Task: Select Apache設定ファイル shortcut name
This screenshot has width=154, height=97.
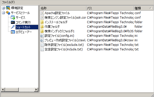Action: pos(57,13)
